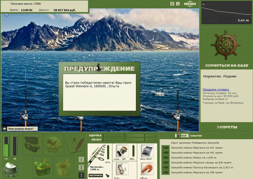Click the arrow icon in rank notification
This screenshot has height=179, width=253.
[4, 129]
